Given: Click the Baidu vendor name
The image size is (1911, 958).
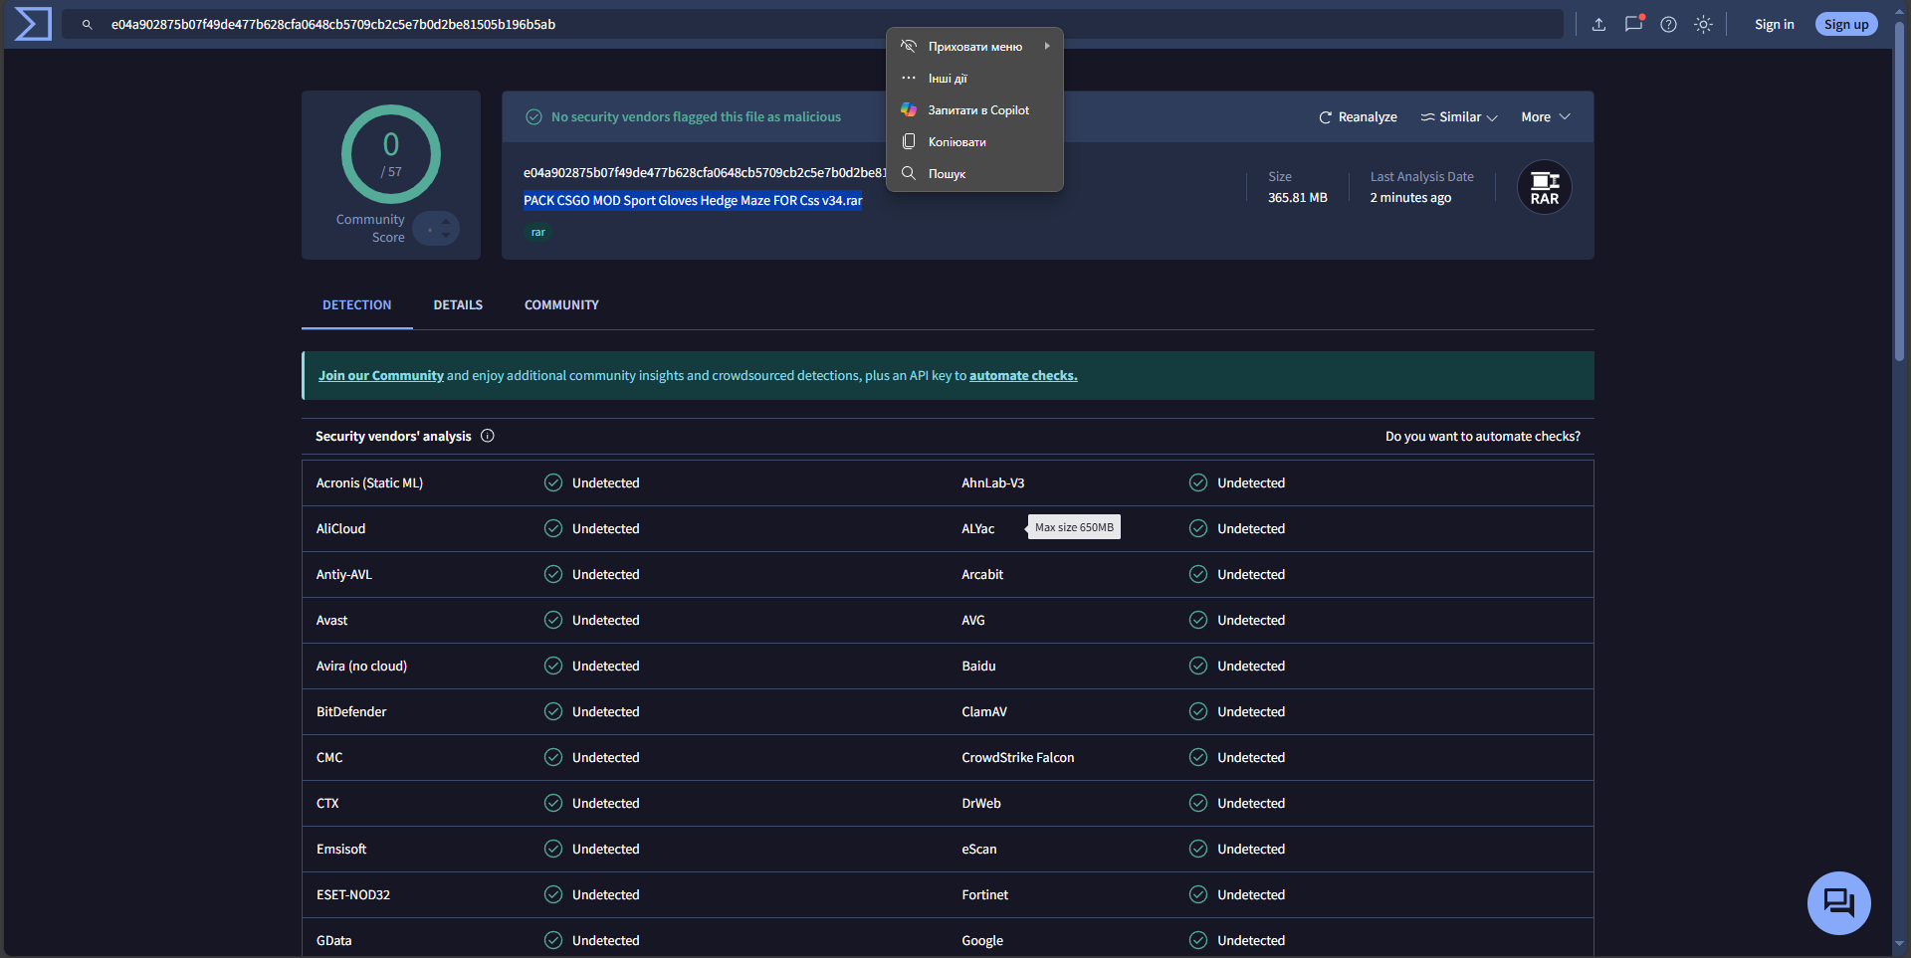Looking at the screenshot, I should click(978, 666).
